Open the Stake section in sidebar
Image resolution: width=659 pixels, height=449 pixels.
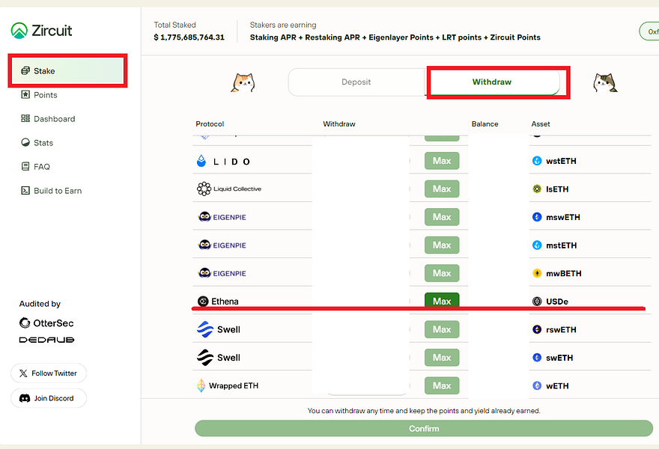click(67, 70)
